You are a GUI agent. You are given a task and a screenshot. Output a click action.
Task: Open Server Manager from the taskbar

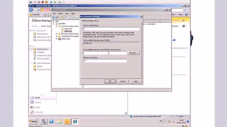pos(44,121)
